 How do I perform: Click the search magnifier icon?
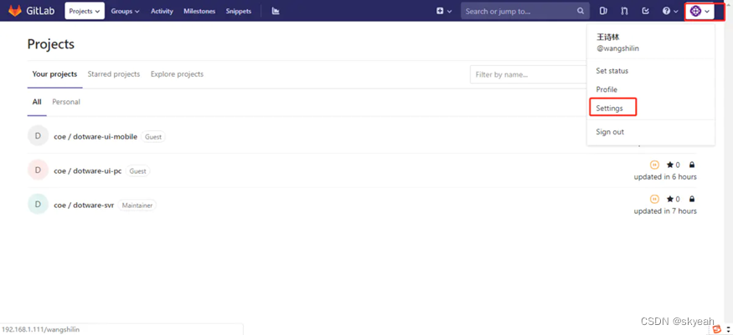point(581,11)
